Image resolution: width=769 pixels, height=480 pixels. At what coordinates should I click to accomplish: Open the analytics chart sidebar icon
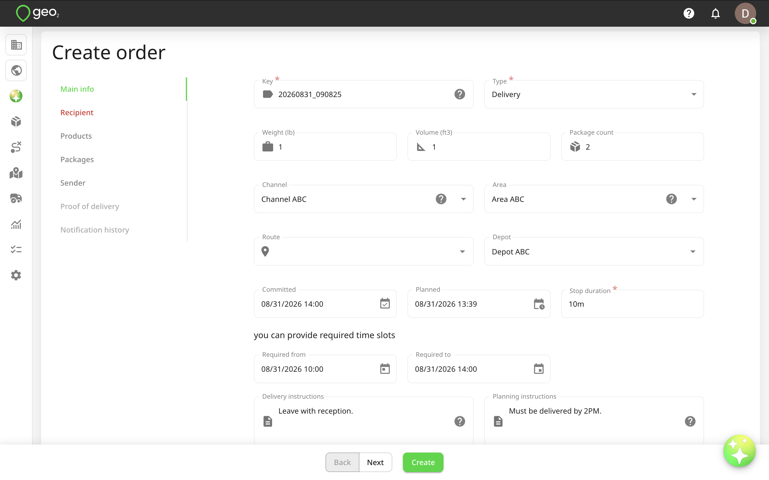tap(16, 224)
